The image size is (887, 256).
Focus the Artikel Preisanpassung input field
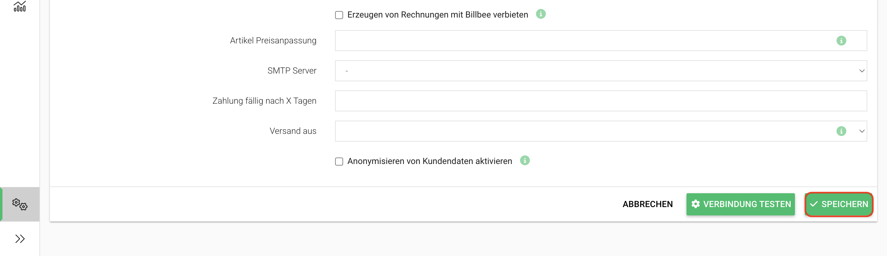tap(601, 41)
